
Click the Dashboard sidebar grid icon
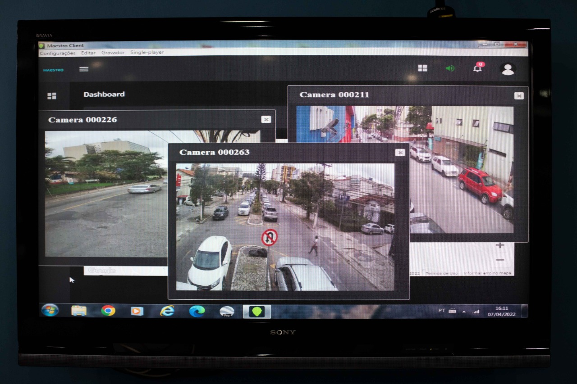[x=52, y=96]
